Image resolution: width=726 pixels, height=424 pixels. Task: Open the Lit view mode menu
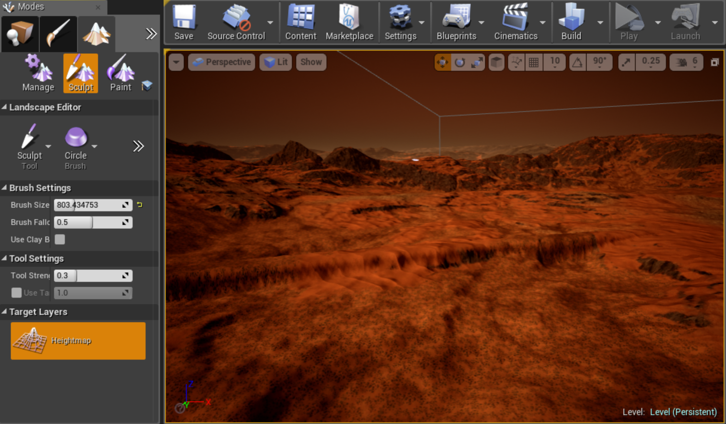(276, 62)
